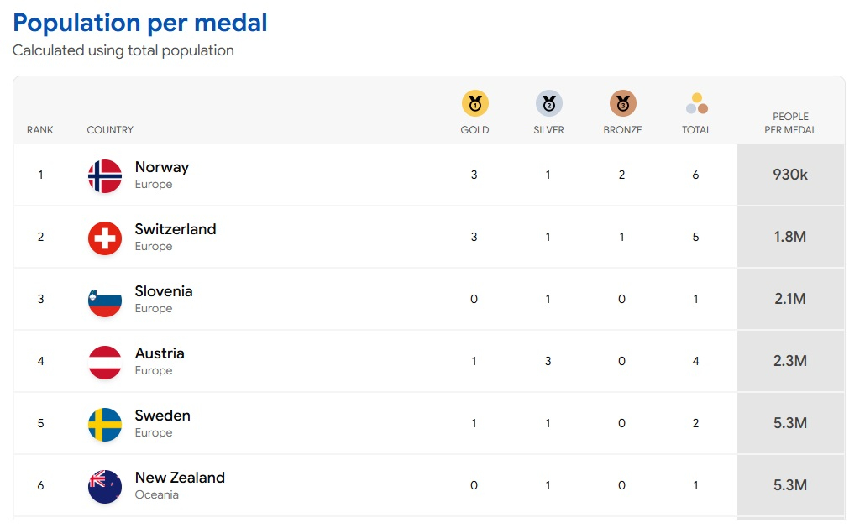
Task: Click Austria's 2.3M people per medal cell
Action: coord(790,361)
